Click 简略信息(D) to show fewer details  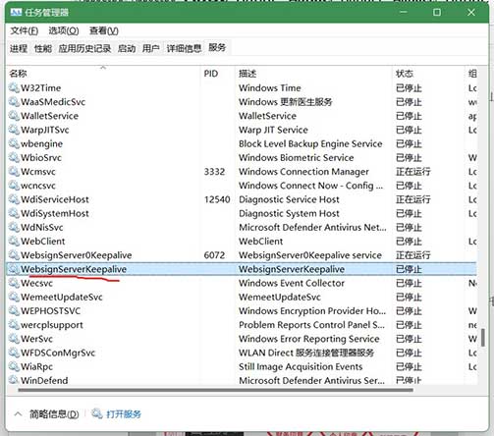pos(54,414)
